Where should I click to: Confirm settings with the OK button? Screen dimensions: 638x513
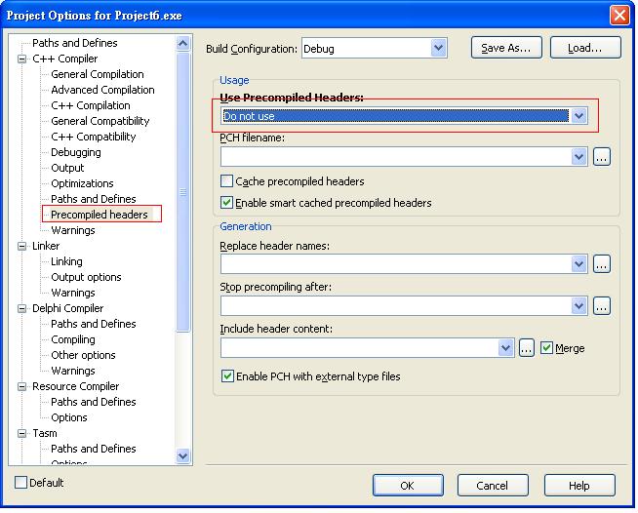pyautogui.click(x=408, y=486)
